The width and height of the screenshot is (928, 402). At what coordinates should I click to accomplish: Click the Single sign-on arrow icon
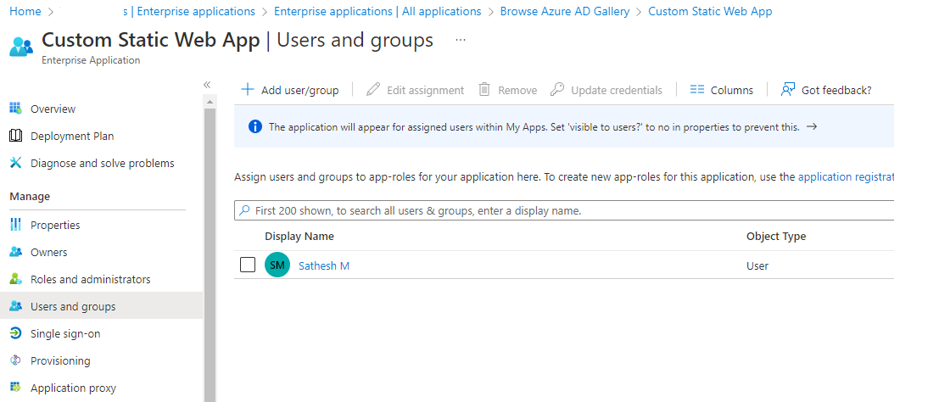[x=15, y=333]
